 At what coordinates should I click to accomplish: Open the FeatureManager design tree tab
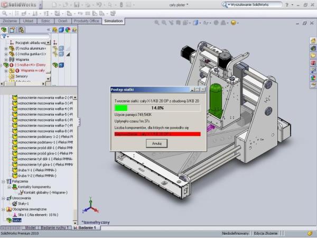pyautogui.click(x=4, y=30)
